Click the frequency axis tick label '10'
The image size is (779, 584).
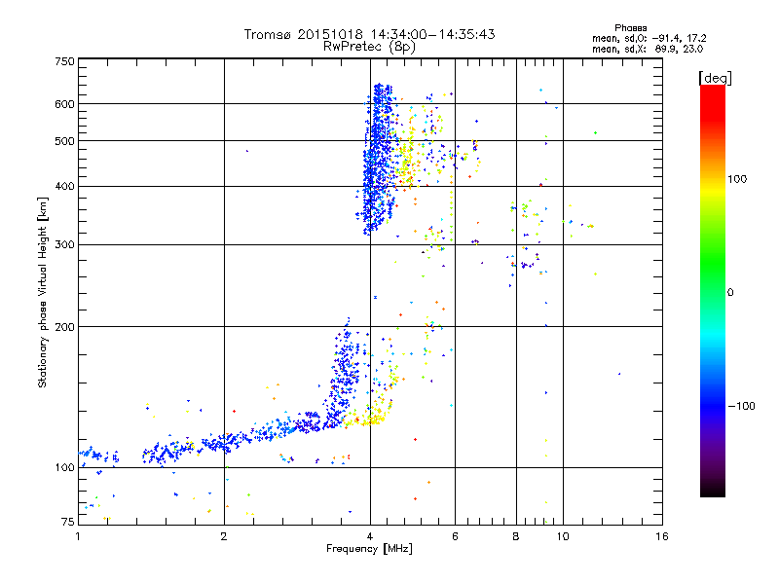point(563,536)
